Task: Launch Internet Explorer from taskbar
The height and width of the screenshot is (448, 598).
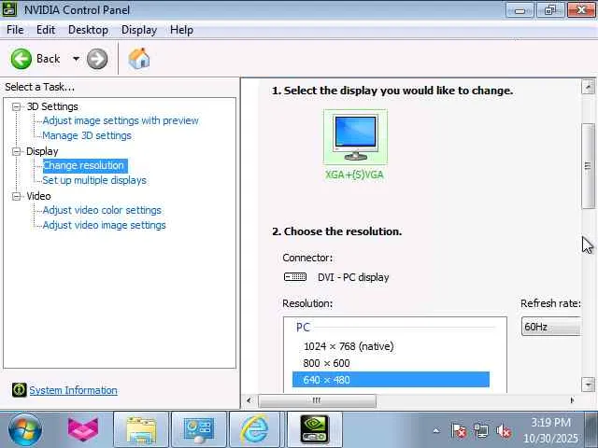Action: coord(254,430)
